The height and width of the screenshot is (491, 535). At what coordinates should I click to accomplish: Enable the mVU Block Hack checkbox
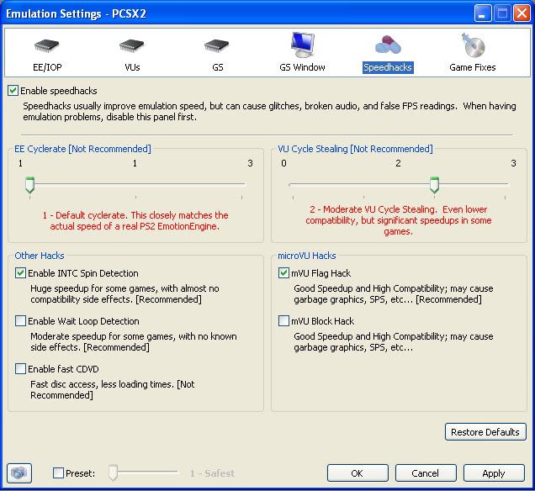click(283, 321)
